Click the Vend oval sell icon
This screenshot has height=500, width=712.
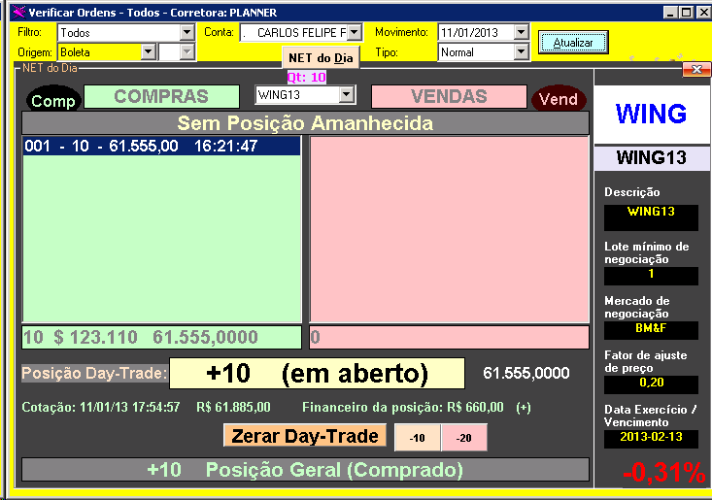(559, 99)
